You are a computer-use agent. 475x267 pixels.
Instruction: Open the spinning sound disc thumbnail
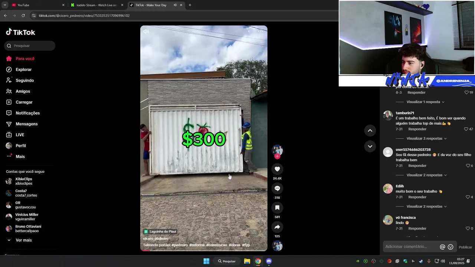(x=277, y=246)
